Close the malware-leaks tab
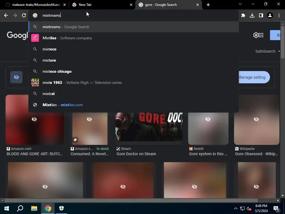The height and width of the screenshot is (214, 285). tap(65, 5)
